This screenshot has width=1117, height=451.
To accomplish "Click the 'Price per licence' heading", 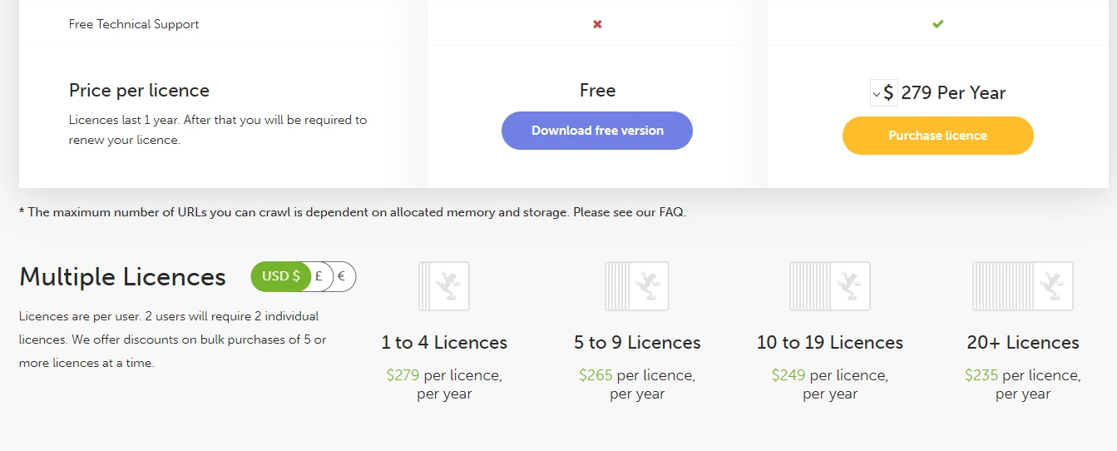I will pos(139,91).
